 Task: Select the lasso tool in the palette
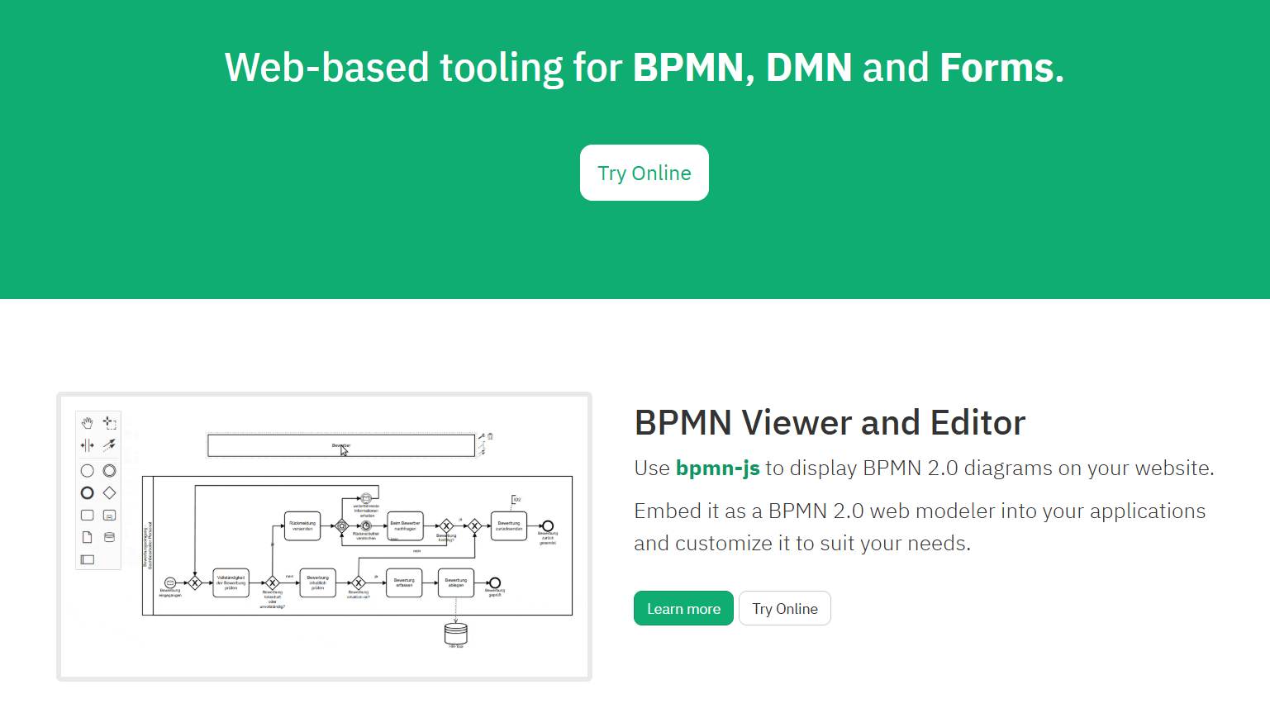tap(109, 423)
